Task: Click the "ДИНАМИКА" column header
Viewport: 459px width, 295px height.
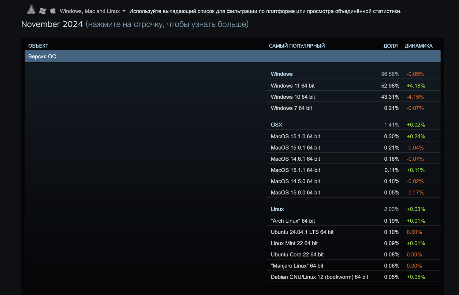Action: 419,46
